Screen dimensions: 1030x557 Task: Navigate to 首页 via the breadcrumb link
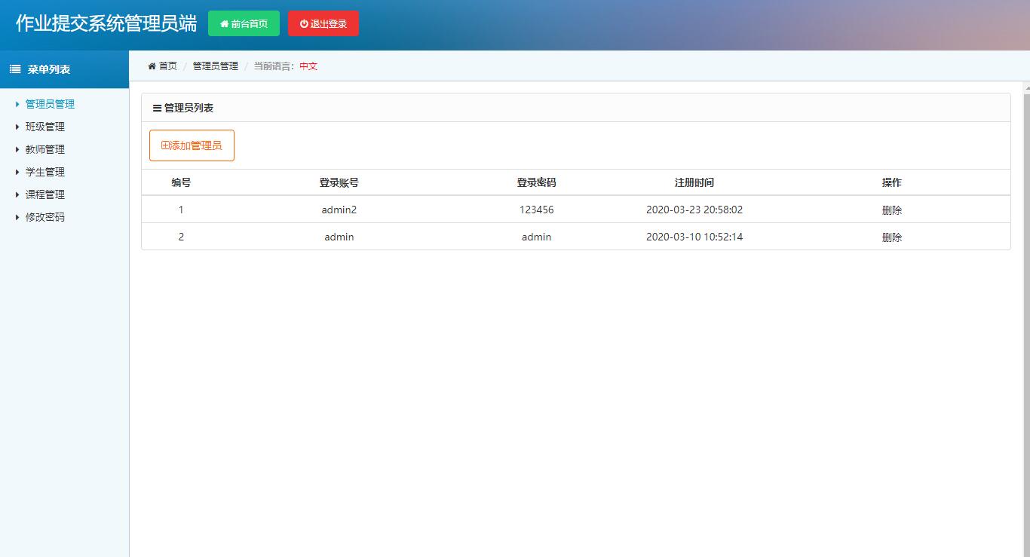[167, 66]
